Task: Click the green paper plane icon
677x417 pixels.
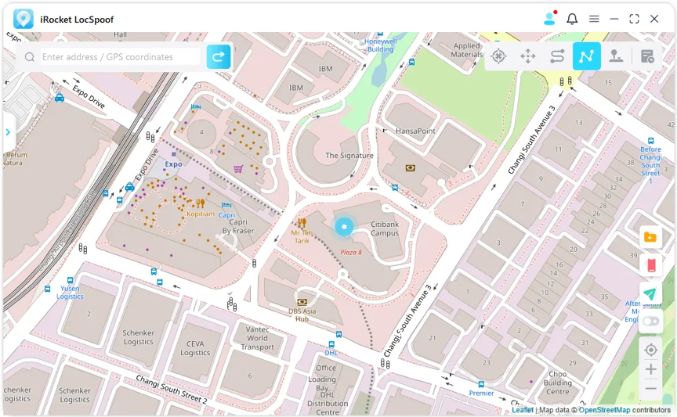Action: pyautogui.click(x=650, y=294)
